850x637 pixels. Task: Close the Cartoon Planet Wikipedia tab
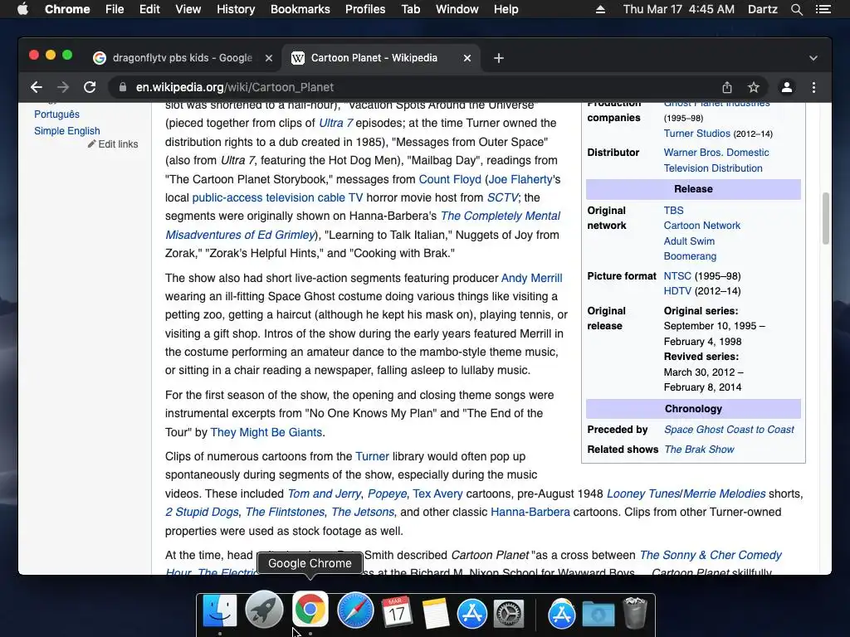tap(467, 58)
